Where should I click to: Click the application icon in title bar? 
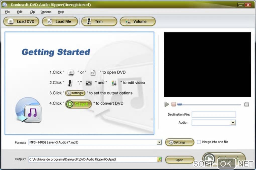5,5
